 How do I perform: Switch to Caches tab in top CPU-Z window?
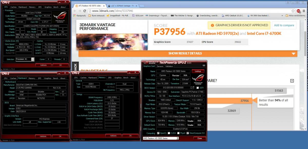pyautogui.click(x=13, y=7)
